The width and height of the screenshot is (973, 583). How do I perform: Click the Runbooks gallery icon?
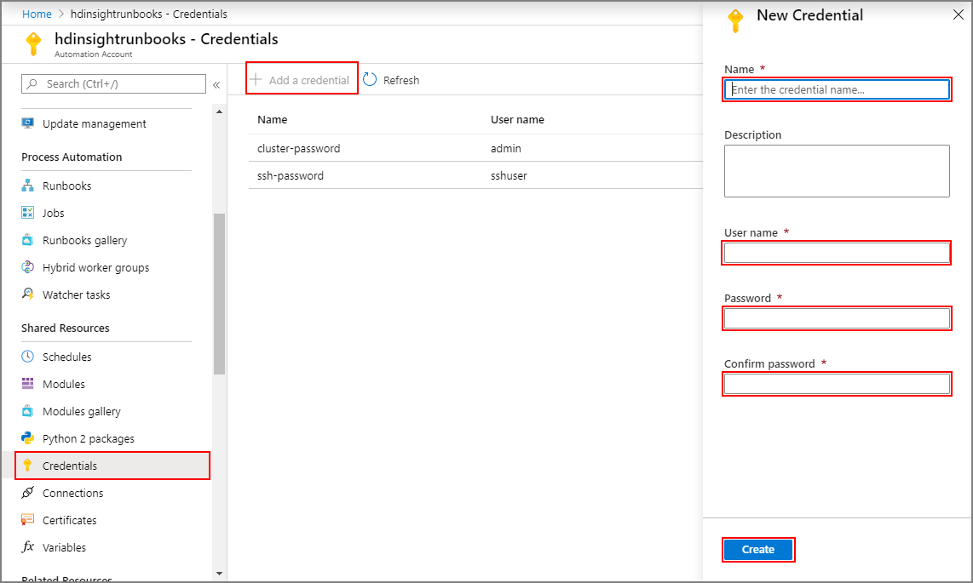pos(27,240)
